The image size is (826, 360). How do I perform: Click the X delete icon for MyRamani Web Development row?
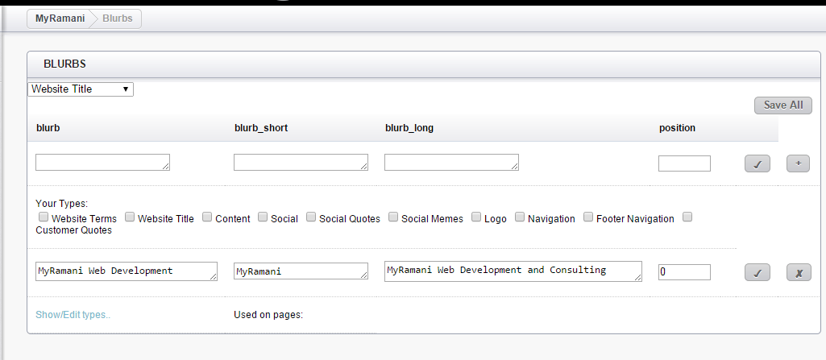tap(799, 273)
